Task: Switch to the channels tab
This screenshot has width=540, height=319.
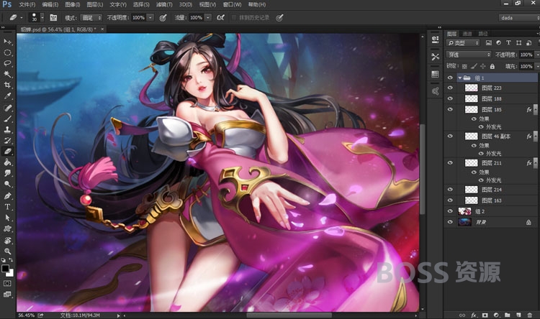Action: click(467, 33)
